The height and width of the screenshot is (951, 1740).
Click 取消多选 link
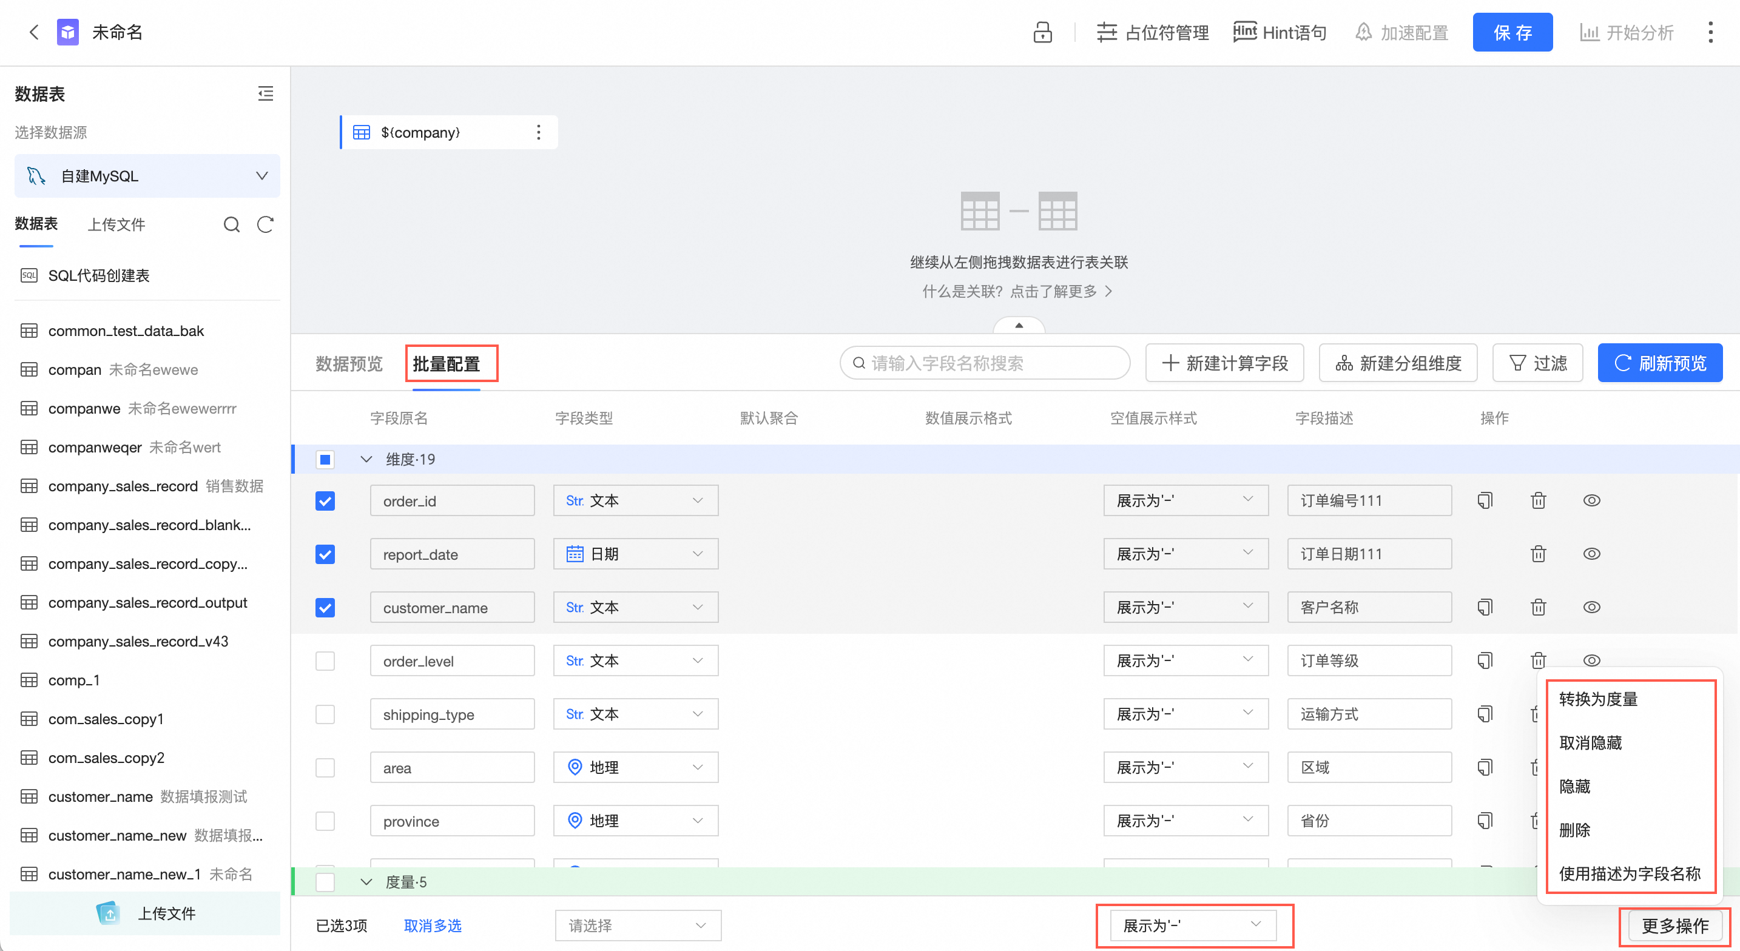pyautogui.click(x=433, y=926)
